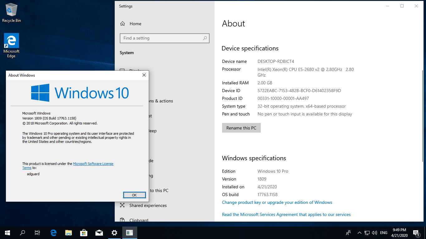Open the Windows Start menu
Image resolution: width=426 pixels, height=239 pixels.
[x=7, y=233]
